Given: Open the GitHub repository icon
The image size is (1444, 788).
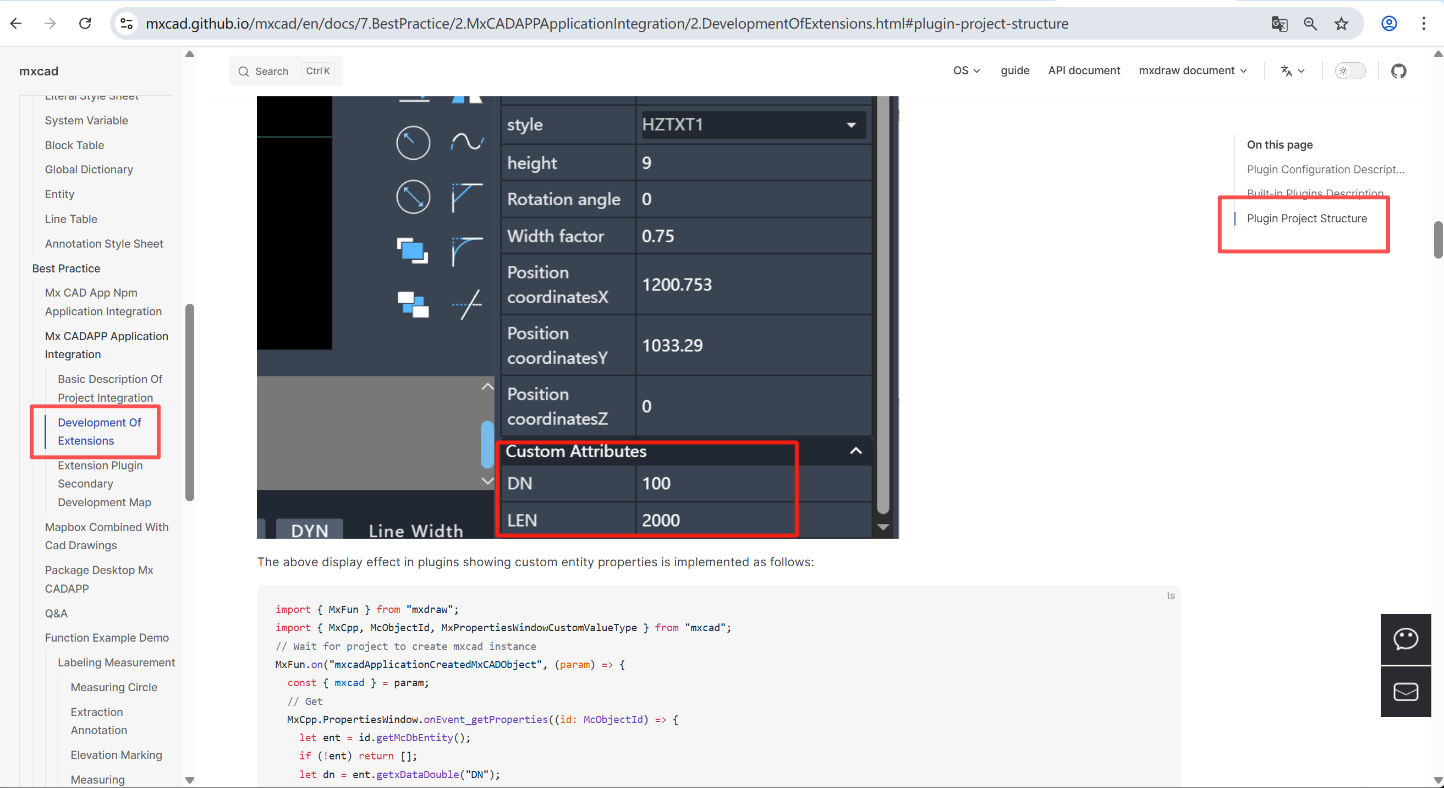Looking at the screenshot, I should (x=1398, y=71).
